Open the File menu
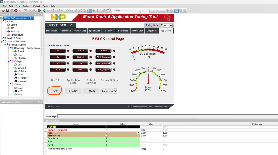Viewport: 278px width, 155px height. (5, 6)
